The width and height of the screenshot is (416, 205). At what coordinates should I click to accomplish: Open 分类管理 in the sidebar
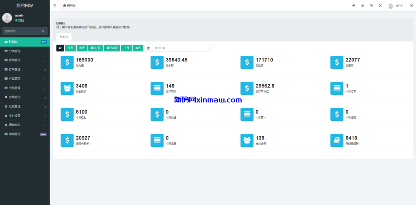point(15,51)
